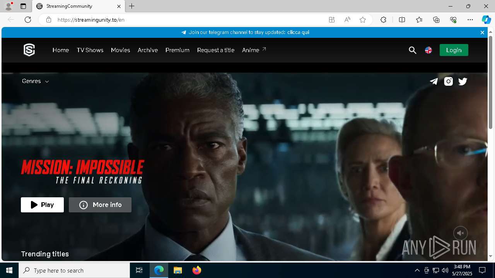Click the Trending titles heading
The height and width of the screenshot is (278, 495).
45,254
